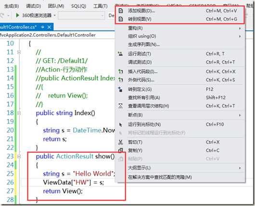The width and height of the screenshot is (255, 206).
Task: Click the //Action-行为动作 comment line
Action: [x=62, y=70]
